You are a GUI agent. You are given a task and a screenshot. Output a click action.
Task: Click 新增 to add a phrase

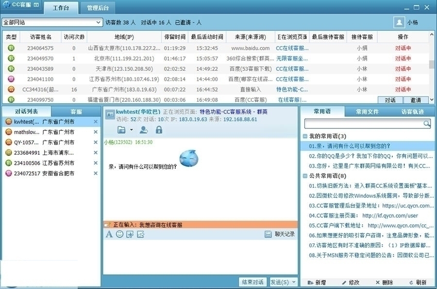click(316, 282)
